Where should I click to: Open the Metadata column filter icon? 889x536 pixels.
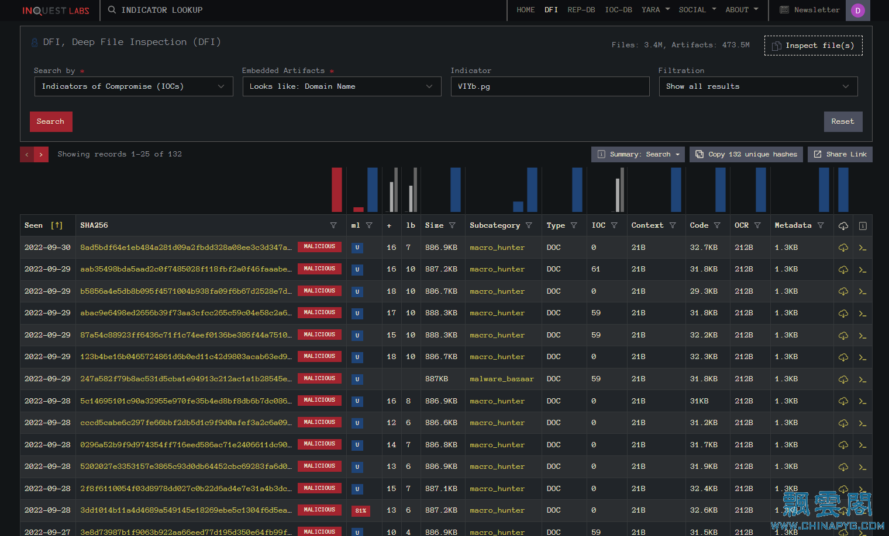[x=821, y=225]
